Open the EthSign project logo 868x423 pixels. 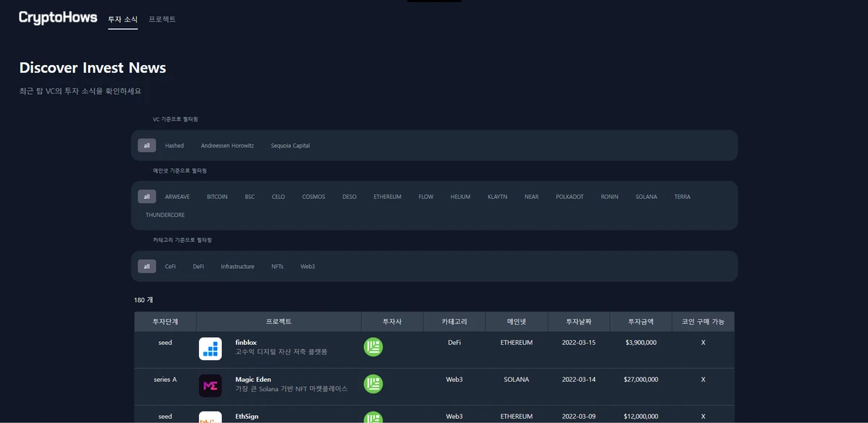[210, 417]
